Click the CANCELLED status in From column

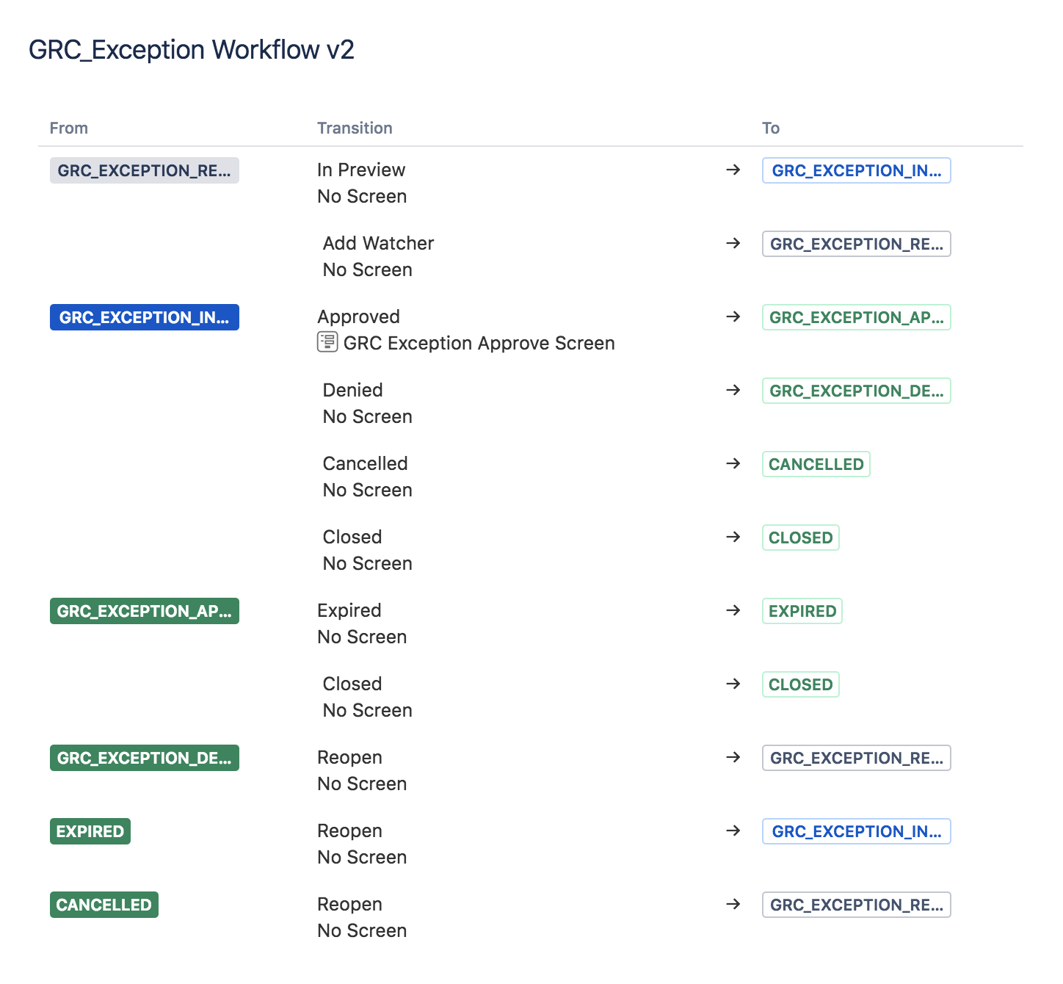click(x=104, y=905)
